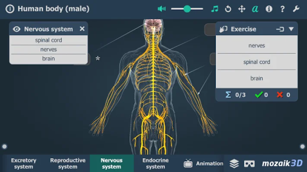Click the layers icon in the bottom bar
The width and height of the screenshot is (307, 172).
[x=234, y=163]
